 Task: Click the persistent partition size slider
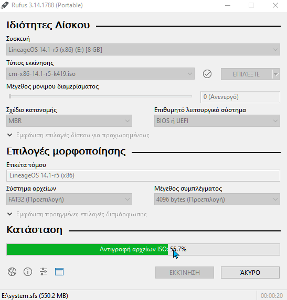pyautogui.click(x=100, y=97)
